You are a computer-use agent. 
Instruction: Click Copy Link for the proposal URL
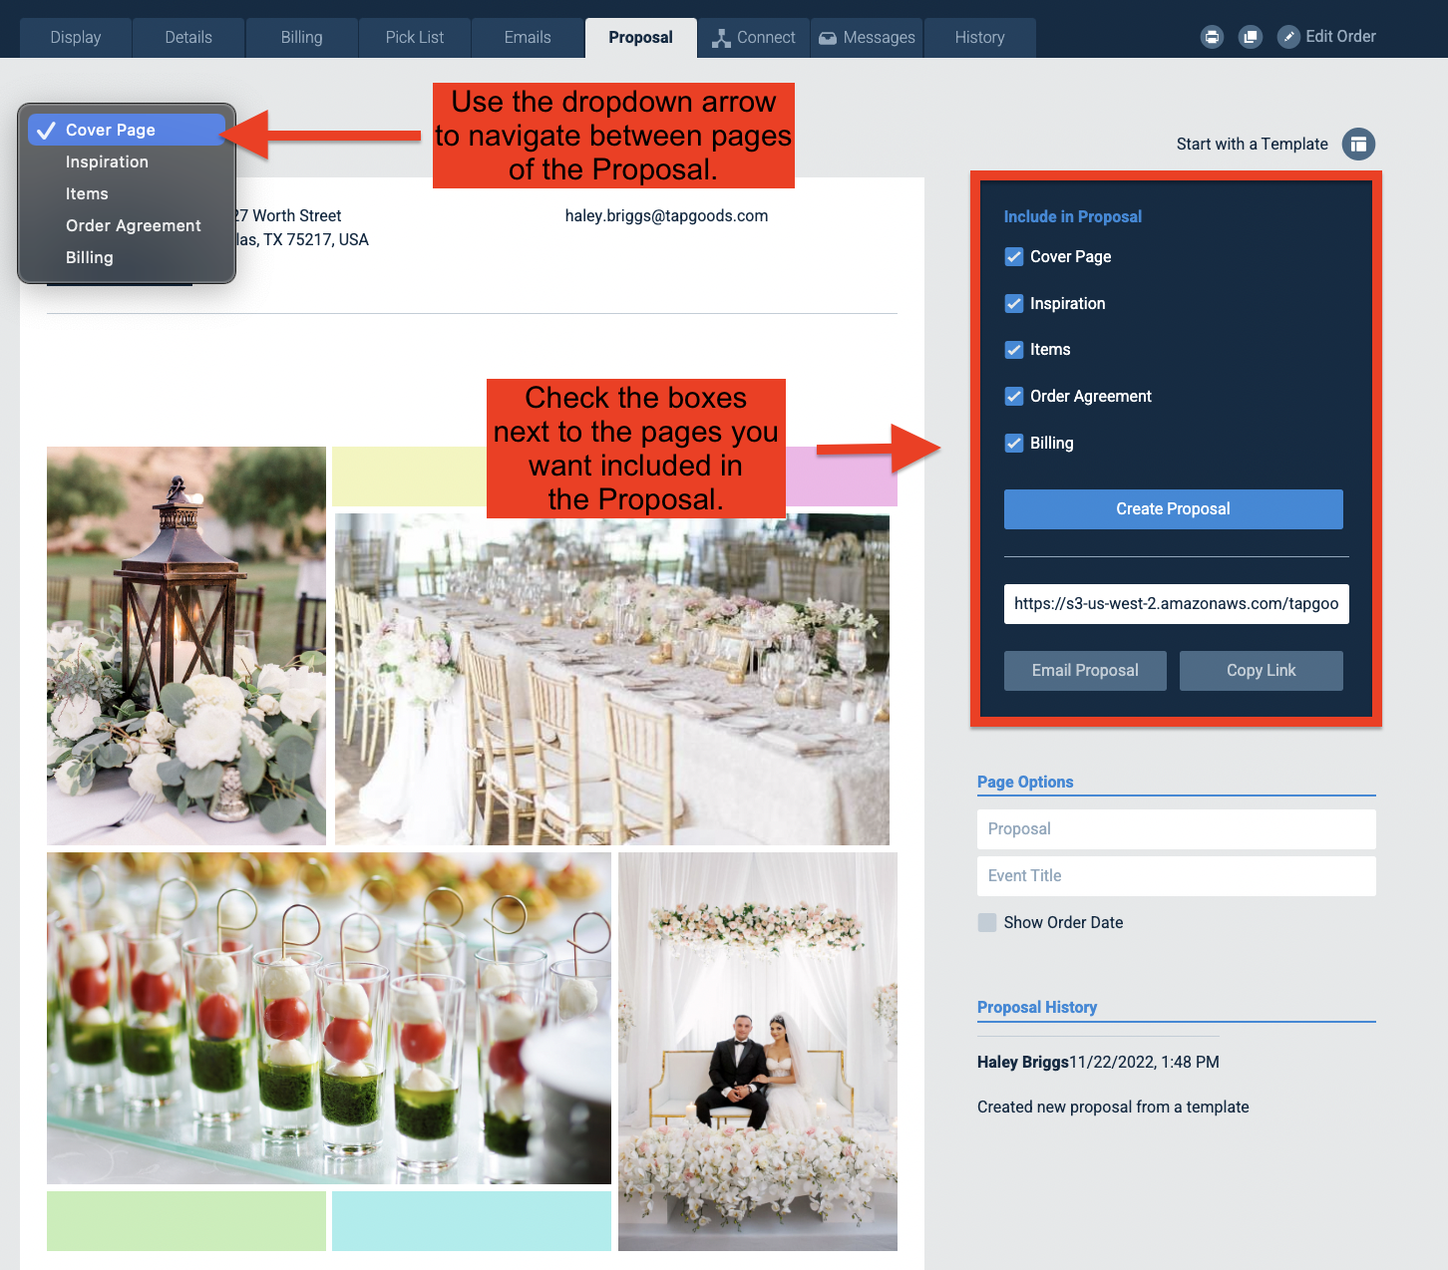(1261, 670)
